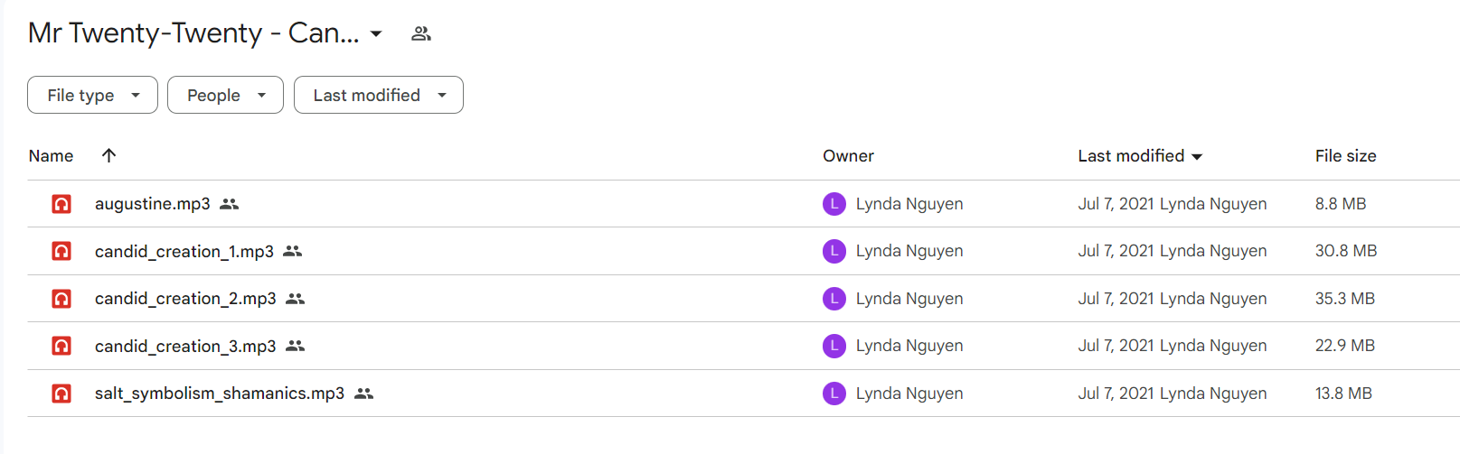Click the 22.9 MB size of candid_creation_3.mp3

[x=1344, y=346]
